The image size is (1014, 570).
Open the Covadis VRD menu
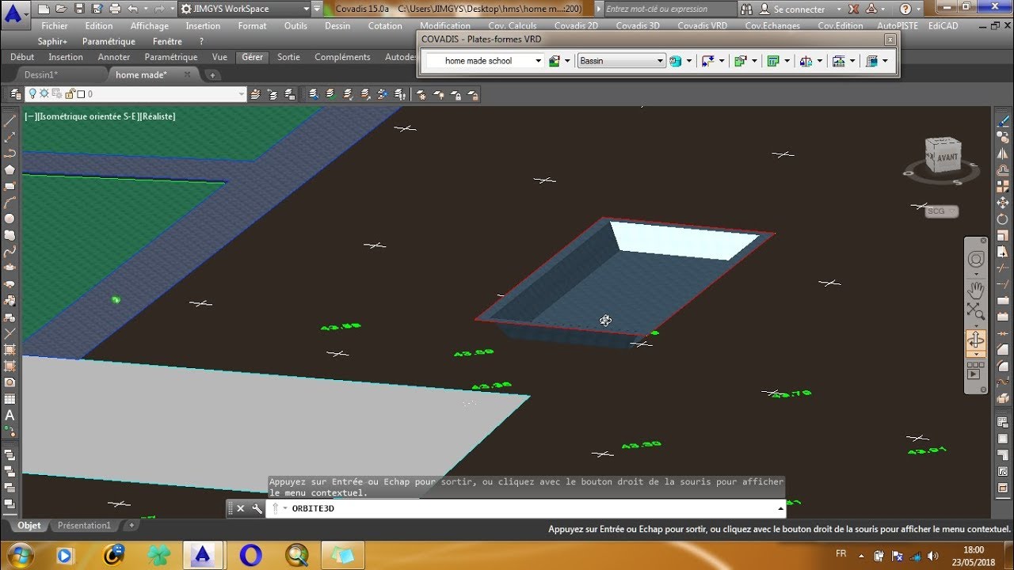pos(702,25)
